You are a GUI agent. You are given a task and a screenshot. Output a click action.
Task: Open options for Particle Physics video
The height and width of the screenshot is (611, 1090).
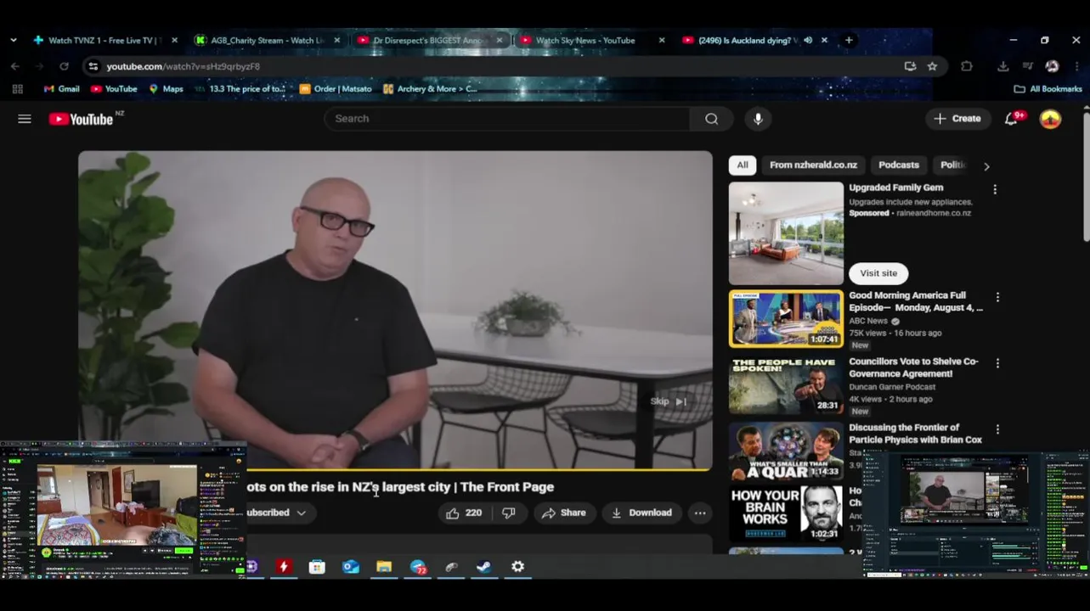pyautogui.click(x=997, y=429)
